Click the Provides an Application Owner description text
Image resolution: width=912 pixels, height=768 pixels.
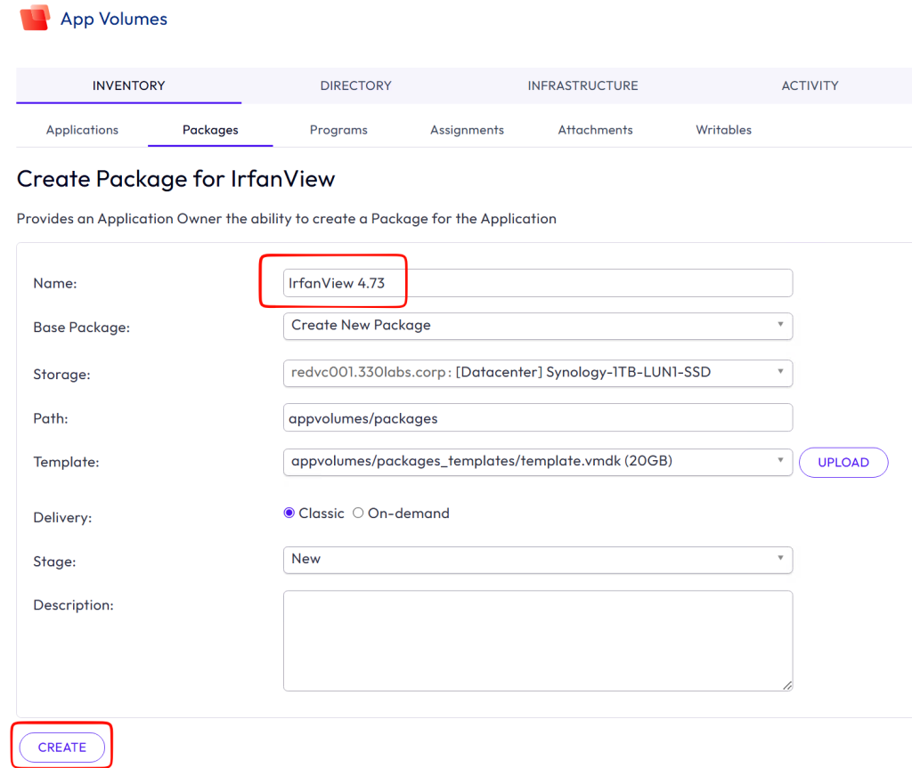coord(286,219)
